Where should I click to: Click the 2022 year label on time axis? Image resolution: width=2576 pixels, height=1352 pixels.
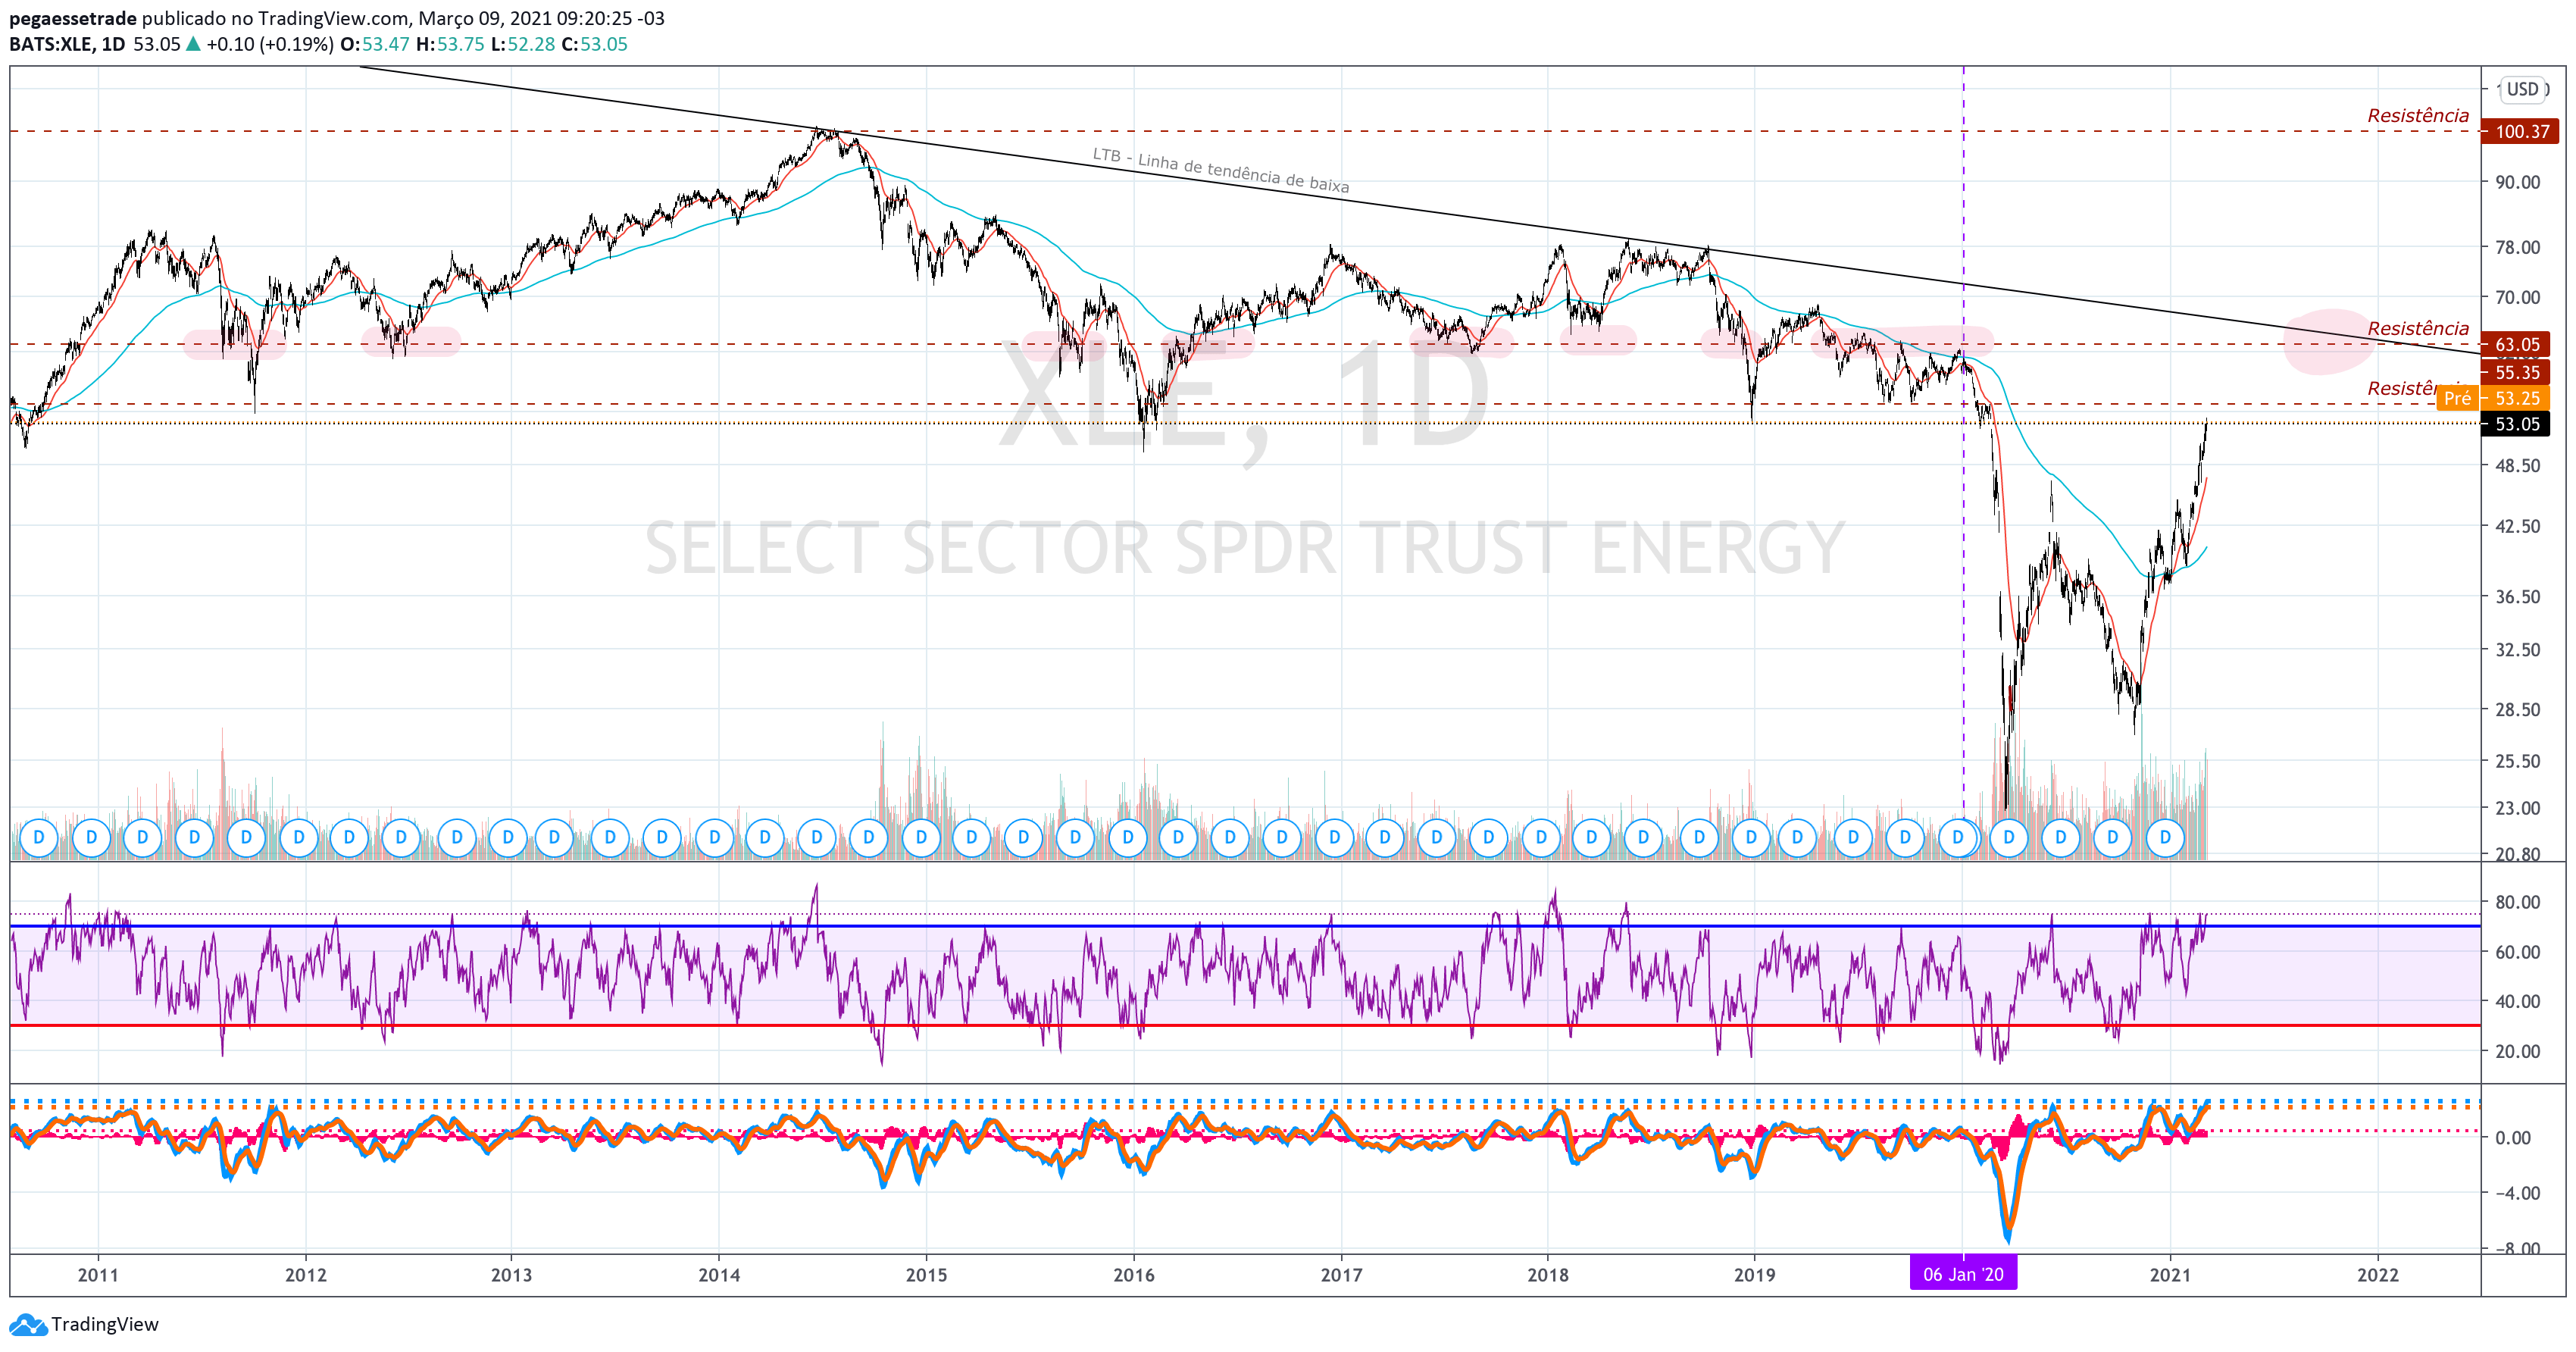point(2378,1275)
